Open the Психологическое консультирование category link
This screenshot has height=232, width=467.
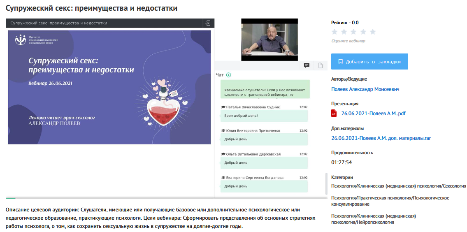[390, 201]
